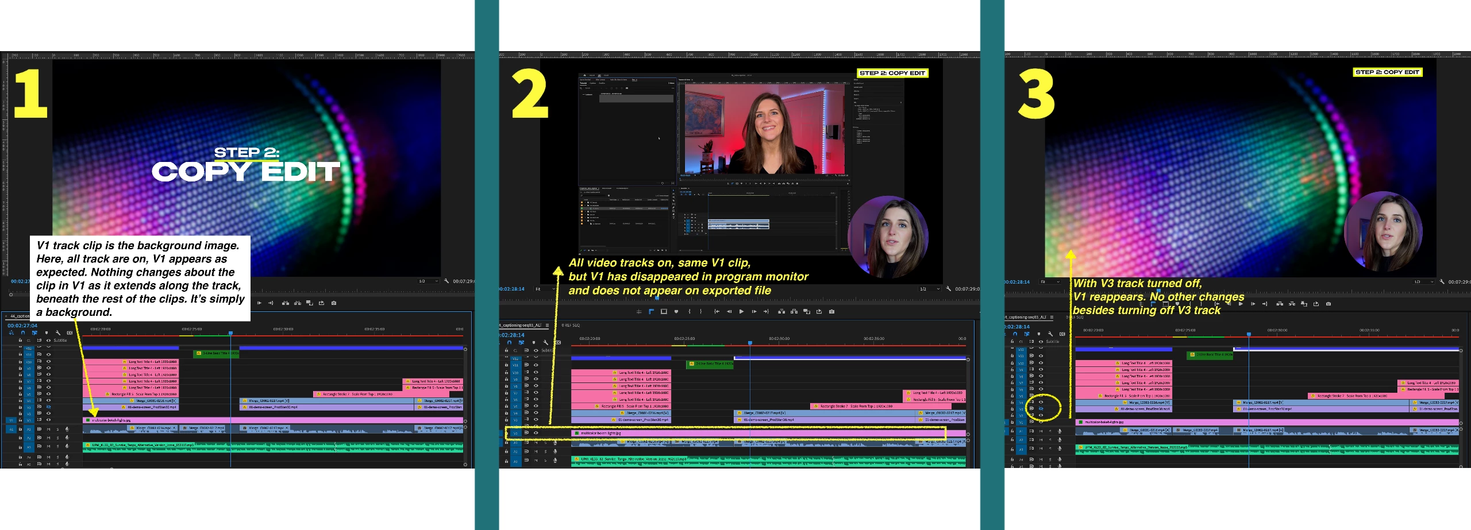Viewport: 1471px width, 530px height.
Task: Toggle Linked Selection in the middle screenshot's timeline
Action: pos(522,343)
